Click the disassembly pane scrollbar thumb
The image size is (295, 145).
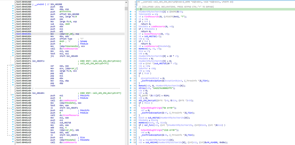(126, 8)
